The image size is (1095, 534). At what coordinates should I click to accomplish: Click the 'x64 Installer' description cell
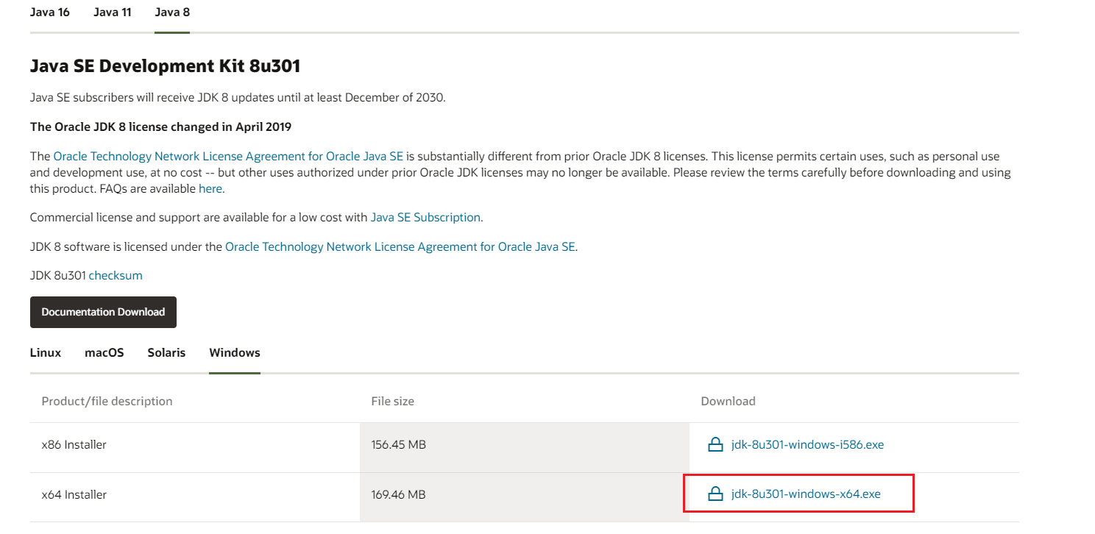(x=74, y=495)
